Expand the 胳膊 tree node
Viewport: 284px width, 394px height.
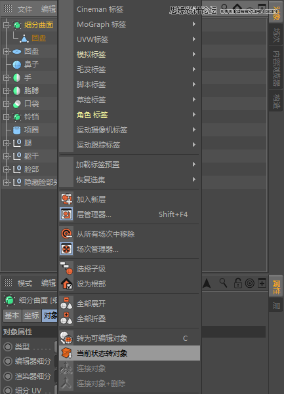coord(7,90)
